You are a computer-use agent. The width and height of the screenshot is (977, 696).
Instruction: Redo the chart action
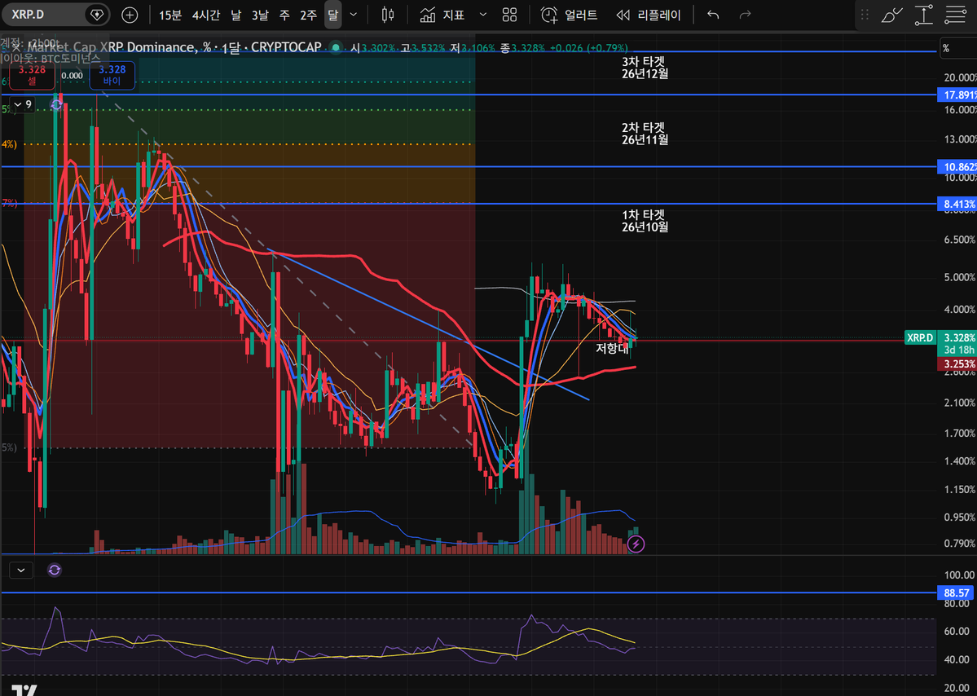[x=745, y=15]
